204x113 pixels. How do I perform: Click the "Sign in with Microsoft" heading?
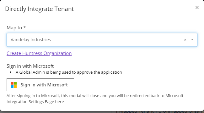tap(30, 66)
